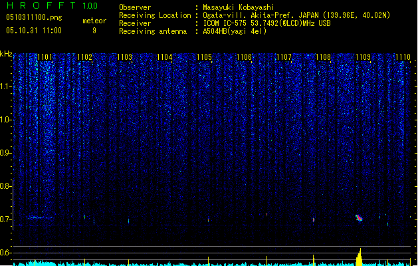
Task: Click the 0.6 frequency axis label
Action: click(x=6, y=253)
